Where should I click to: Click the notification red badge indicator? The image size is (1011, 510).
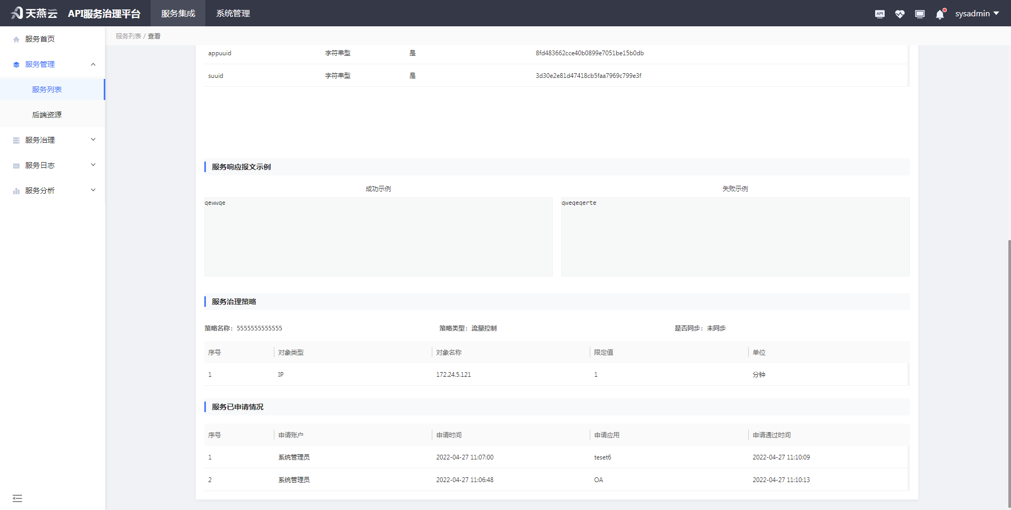click(945, 8)
